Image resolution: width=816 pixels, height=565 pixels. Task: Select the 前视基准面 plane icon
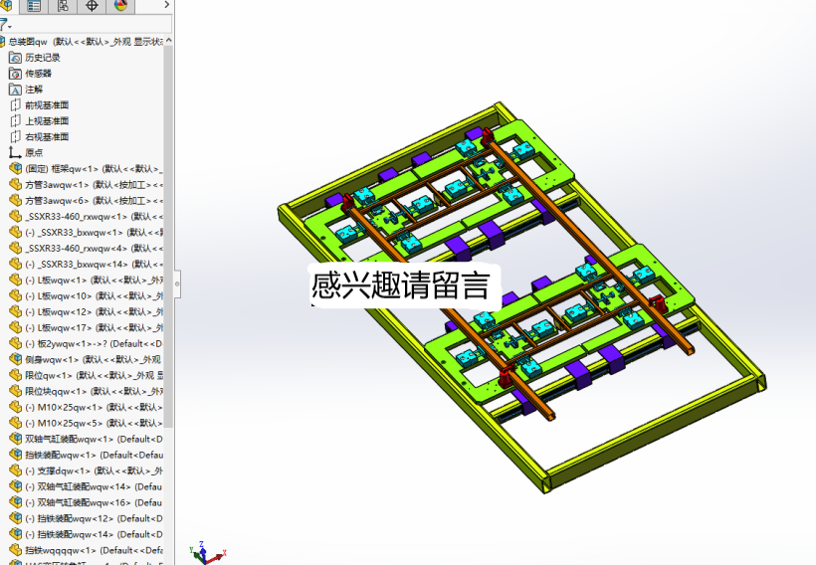15,105
